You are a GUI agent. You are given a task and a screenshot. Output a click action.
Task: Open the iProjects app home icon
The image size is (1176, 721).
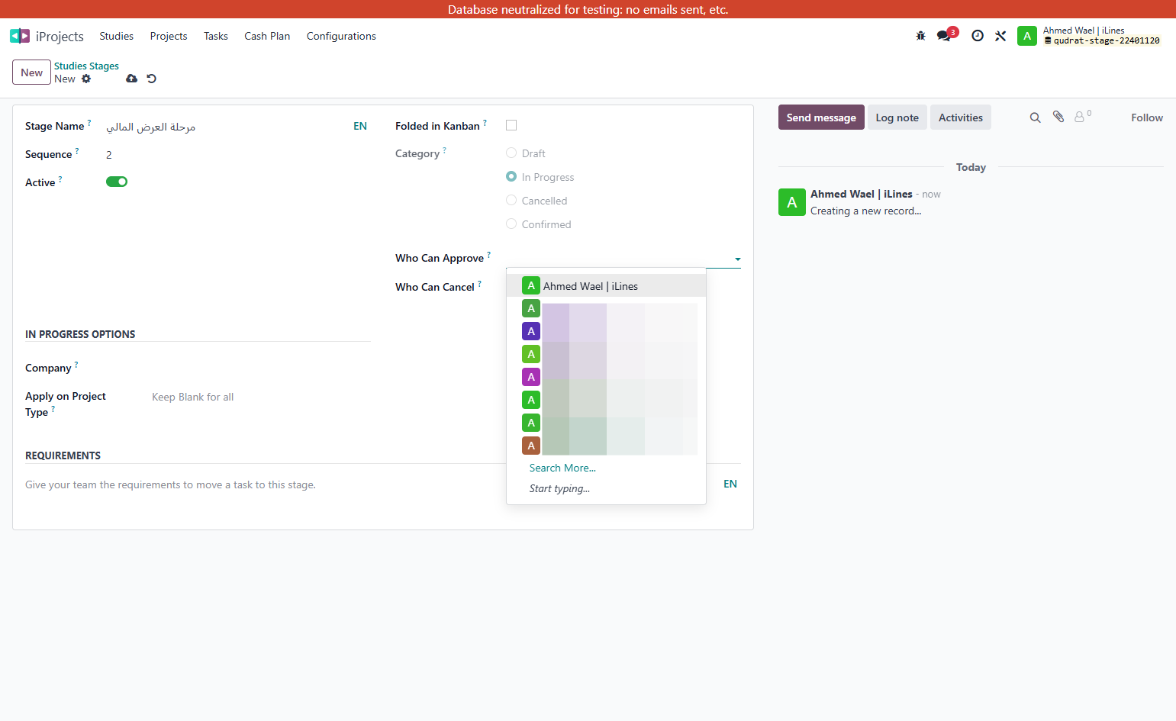pyautogui.click(x=20, y=36)
